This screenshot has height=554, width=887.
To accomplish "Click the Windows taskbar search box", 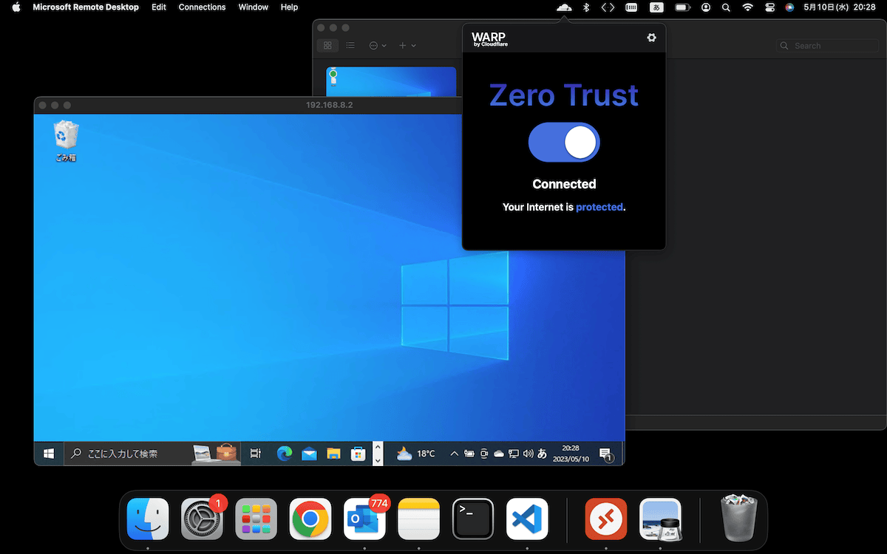I will (x=152, y=454).
